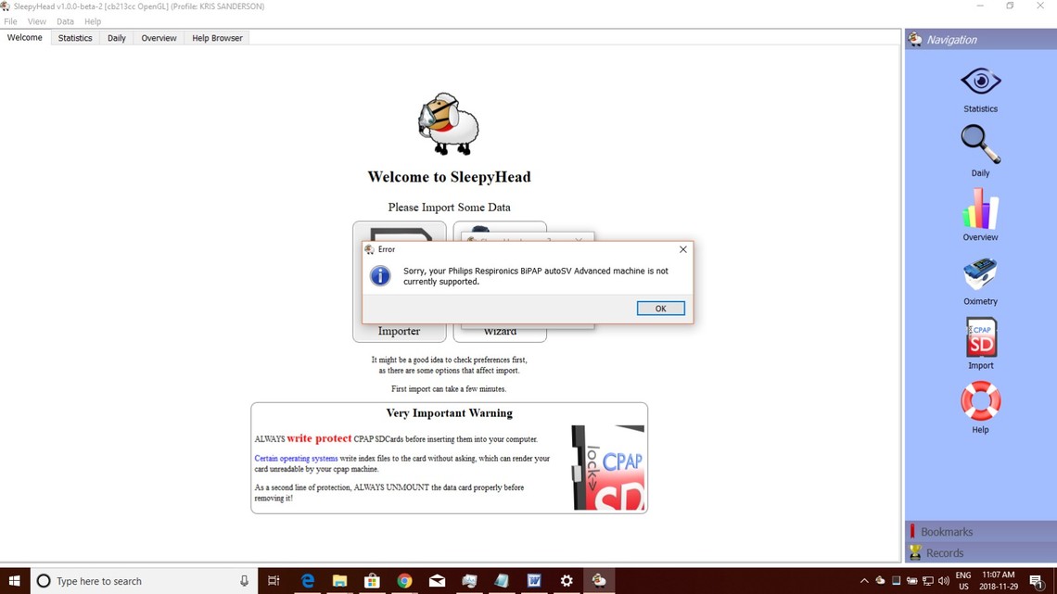Switch to the Overview tab
Image resolution: width=1057 pixels, height=594 pixels.
(159, 38)
